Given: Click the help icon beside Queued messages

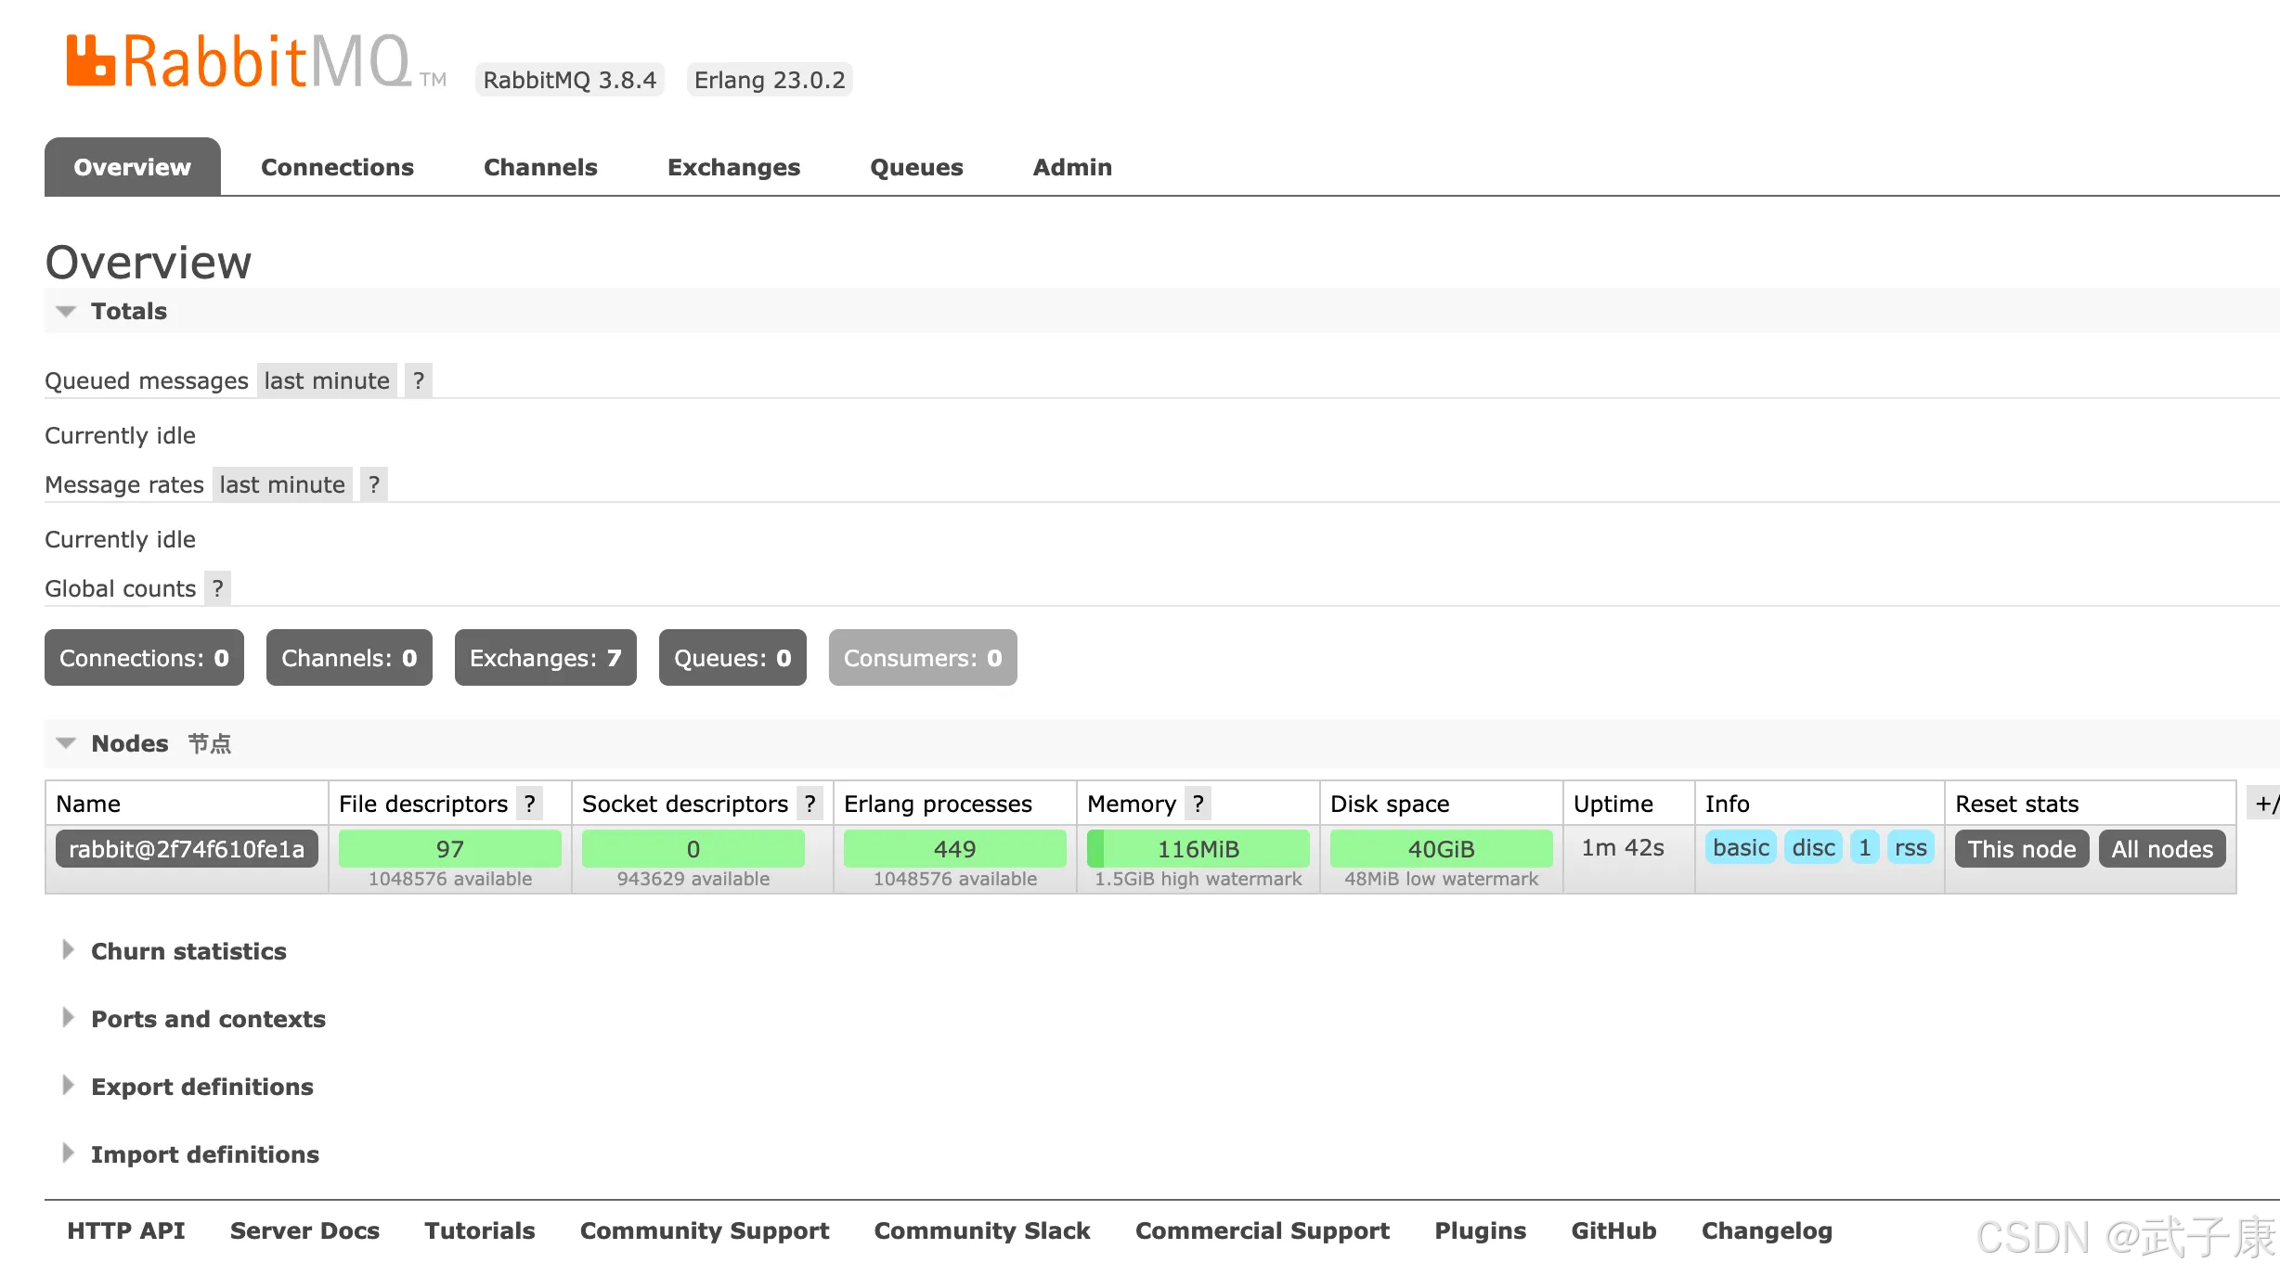Looking at the screenshot, I should 419,380.
